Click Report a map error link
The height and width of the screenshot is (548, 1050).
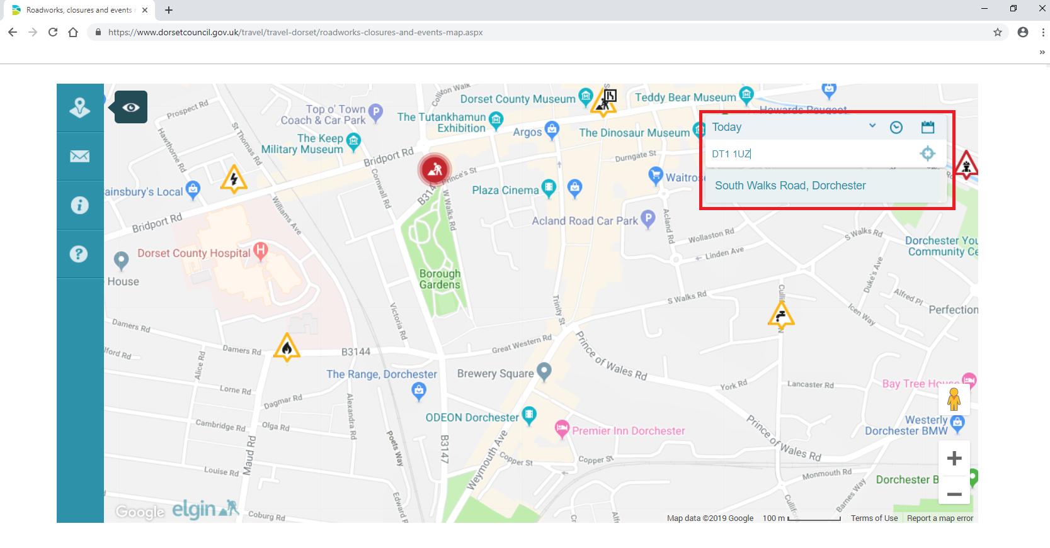pyautogui.click(x=940, y=518)
